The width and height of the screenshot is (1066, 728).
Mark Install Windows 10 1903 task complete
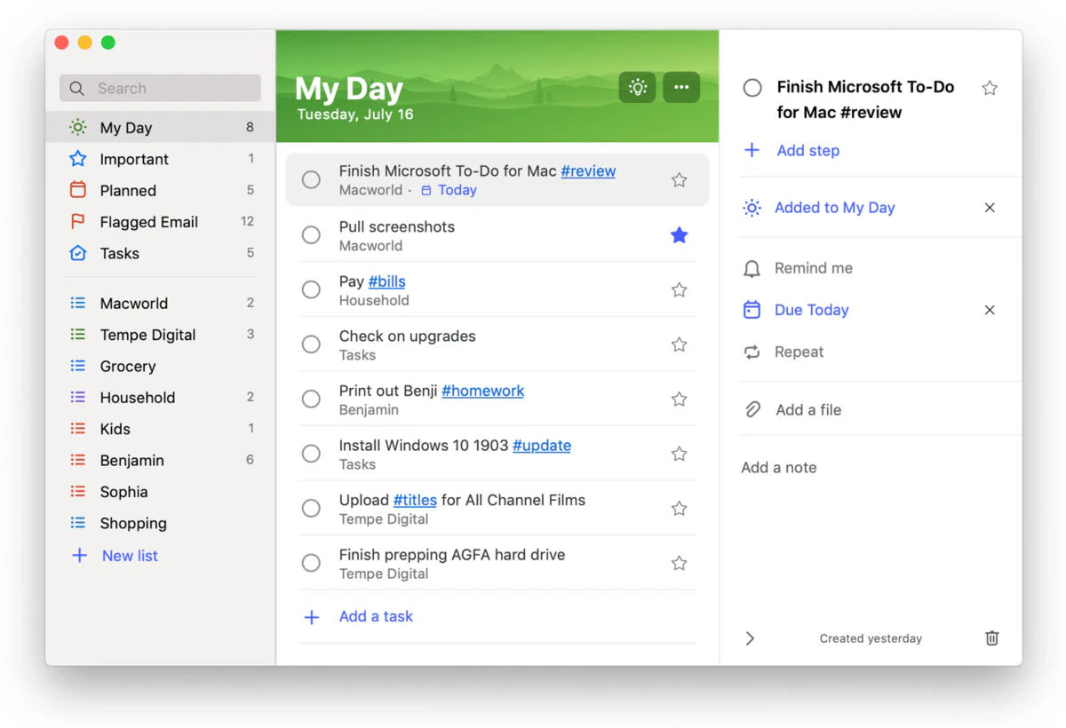311,454
